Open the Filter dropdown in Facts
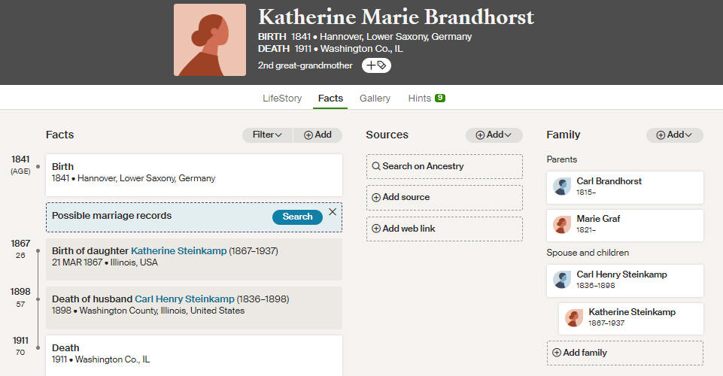723x376 pixels. click(267, 135)
